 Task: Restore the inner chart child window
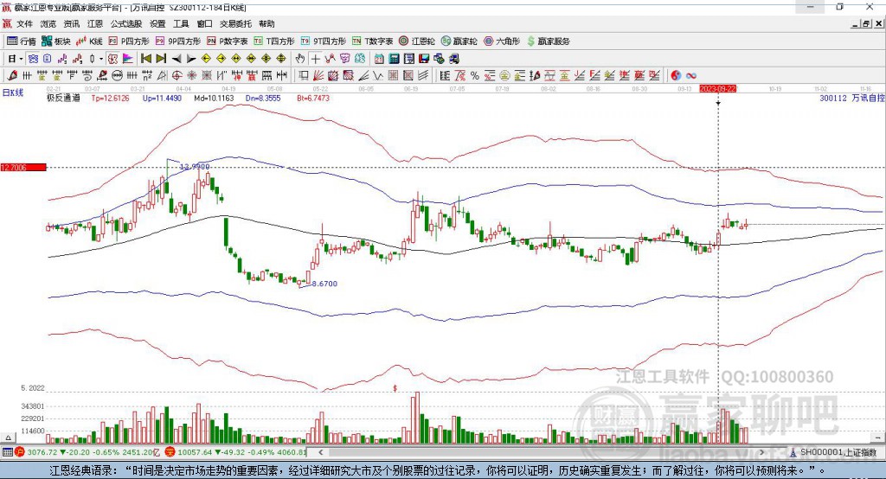867,23
